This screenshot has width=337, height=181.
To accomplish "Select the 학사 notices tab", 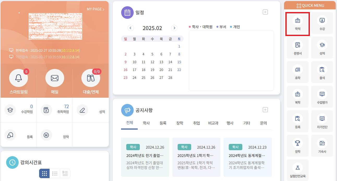I will point(146,123).
